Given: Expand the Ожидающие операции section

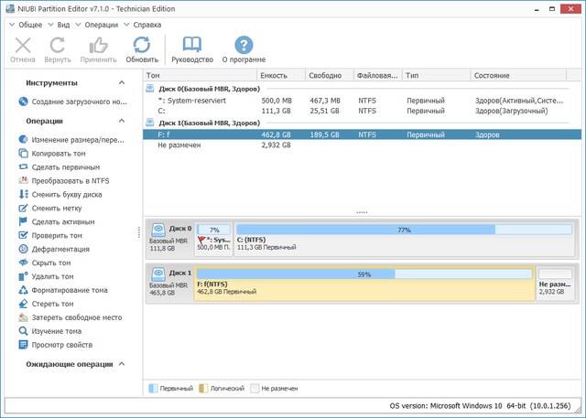Looking at the screenshot, I should [123, 365].
